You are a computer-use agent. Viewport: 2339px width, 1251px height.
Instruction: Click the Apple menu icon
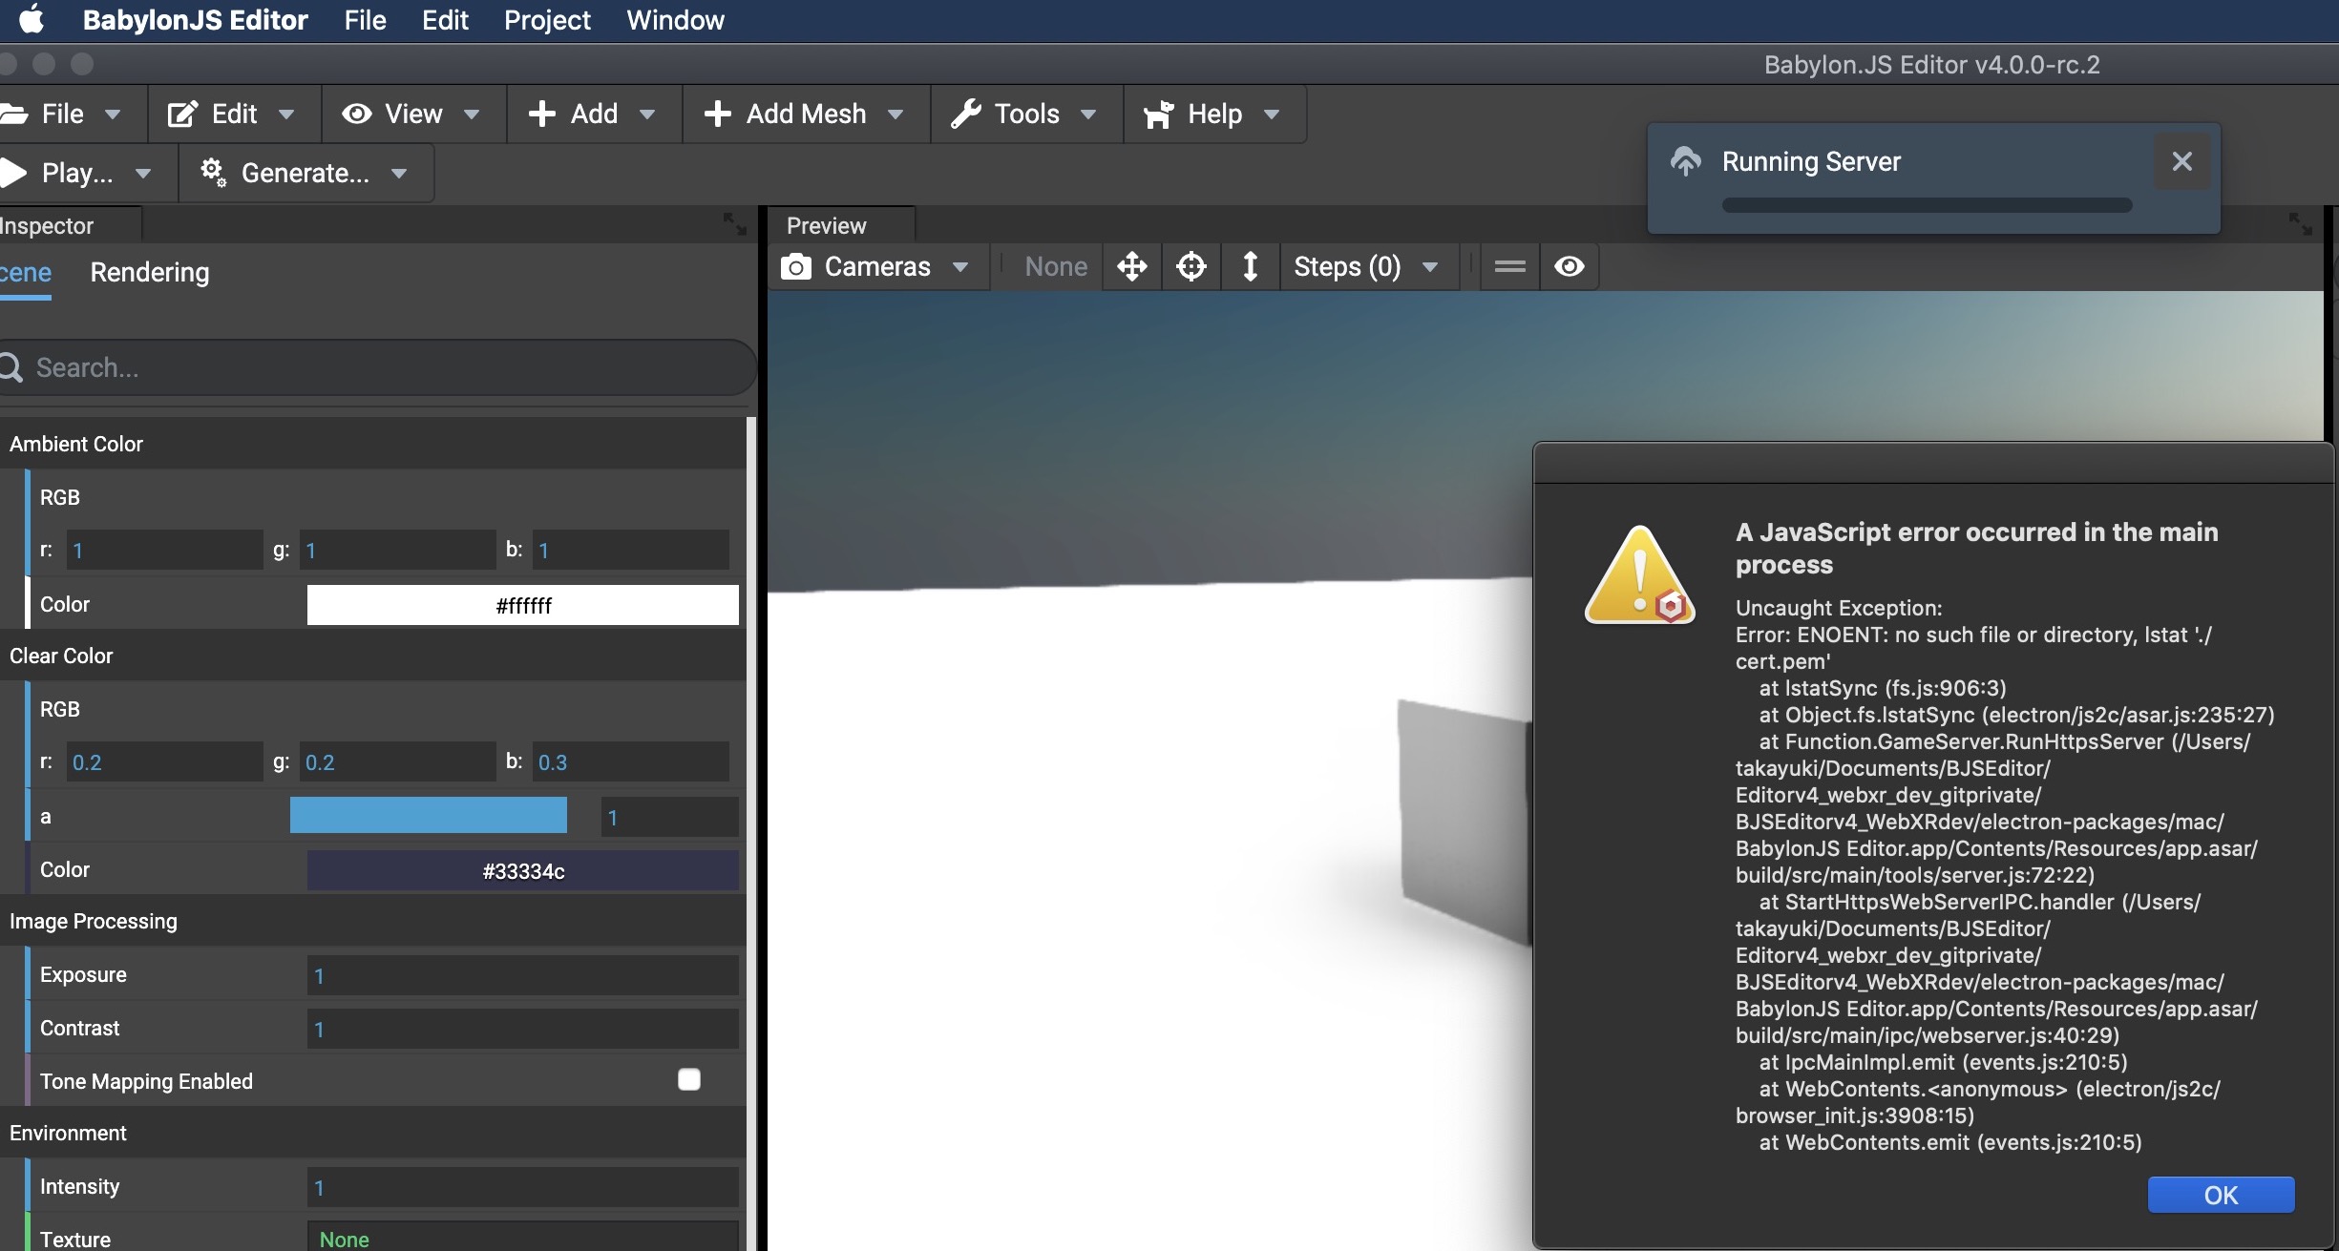pyautogui.click(x=32, y=19)
